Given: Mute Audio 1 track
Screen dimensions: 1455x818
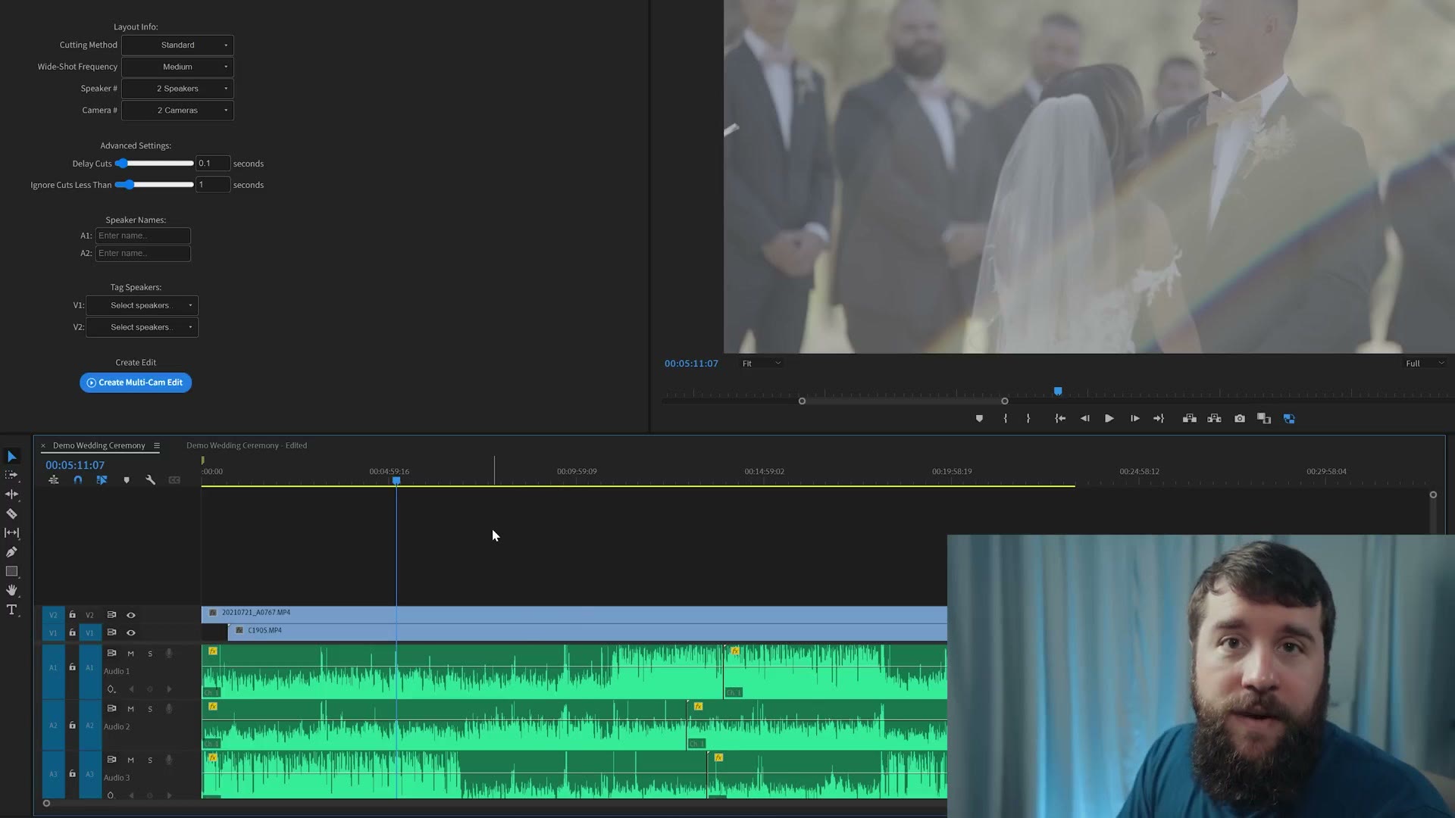Looking at the screenshot, I should [x=130, y=654].
